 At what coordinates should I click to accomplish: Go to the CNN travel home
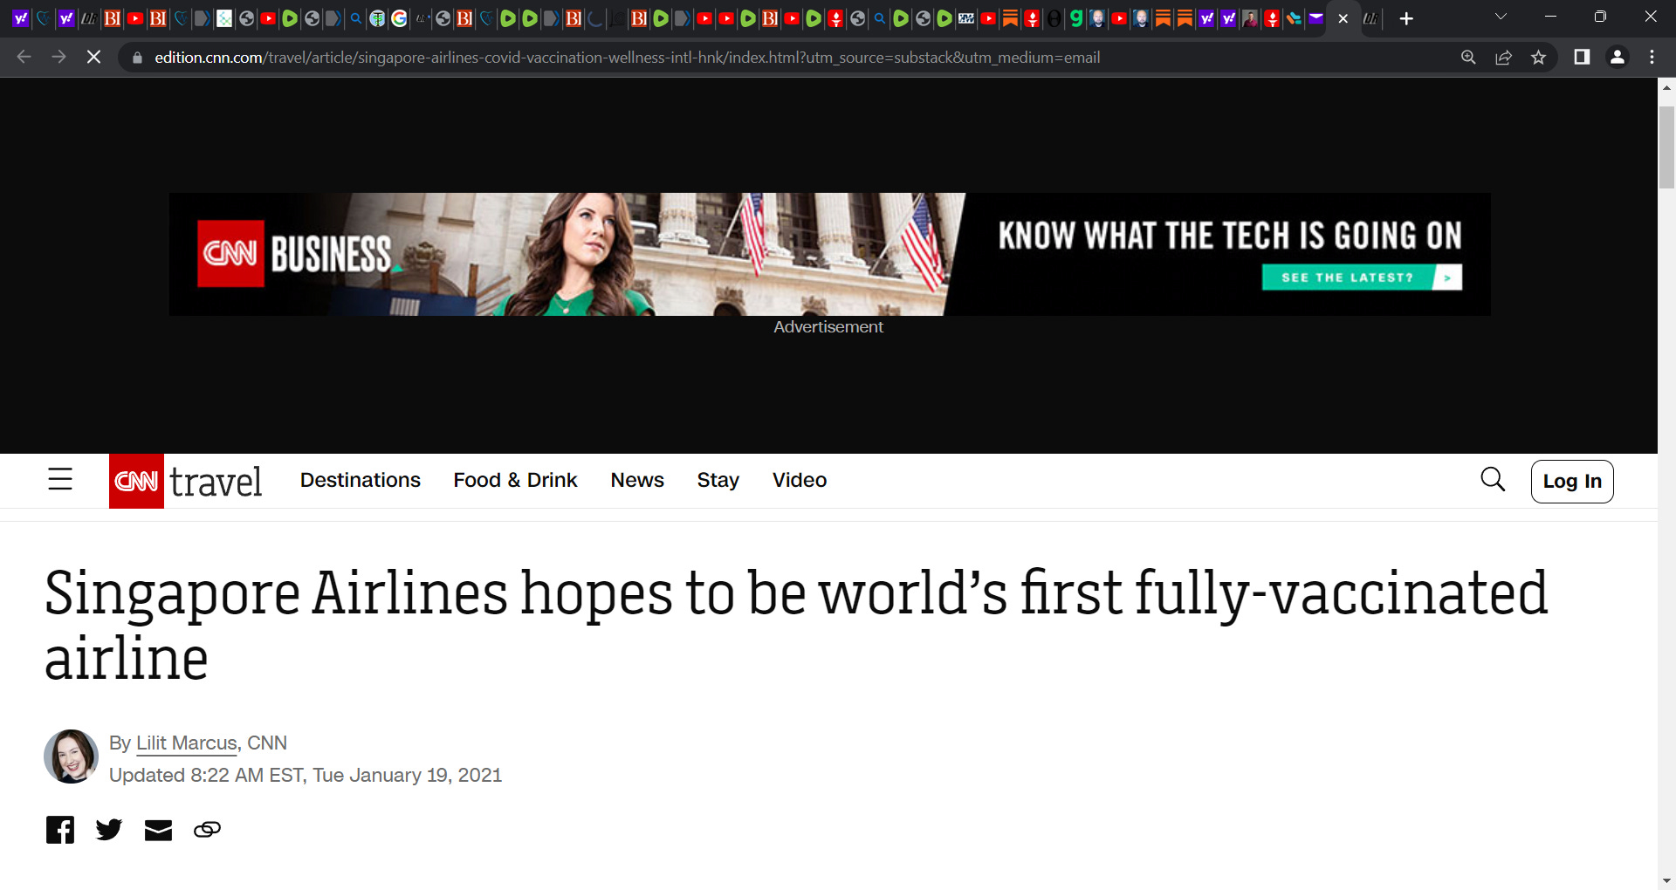[x=216, y=482]
